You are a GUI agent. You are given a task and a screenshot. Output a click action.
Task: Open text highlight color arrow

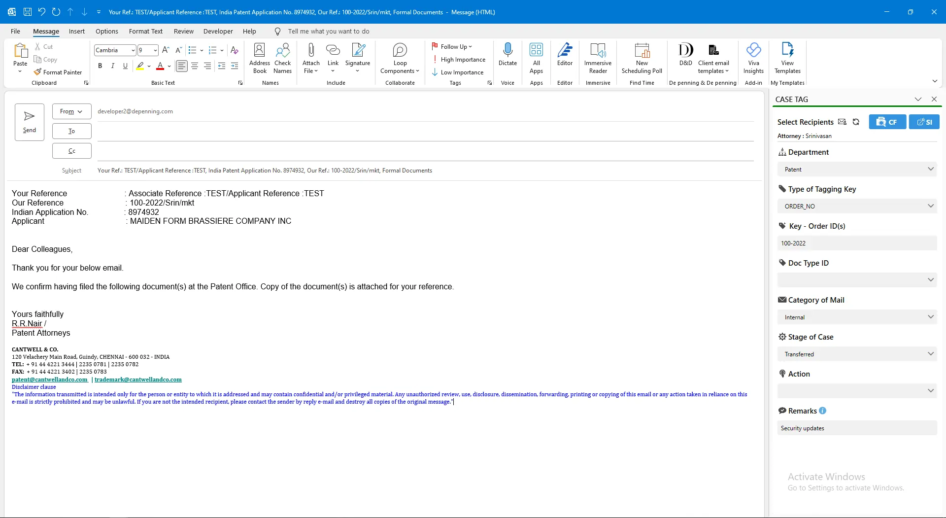coord(149,66)
